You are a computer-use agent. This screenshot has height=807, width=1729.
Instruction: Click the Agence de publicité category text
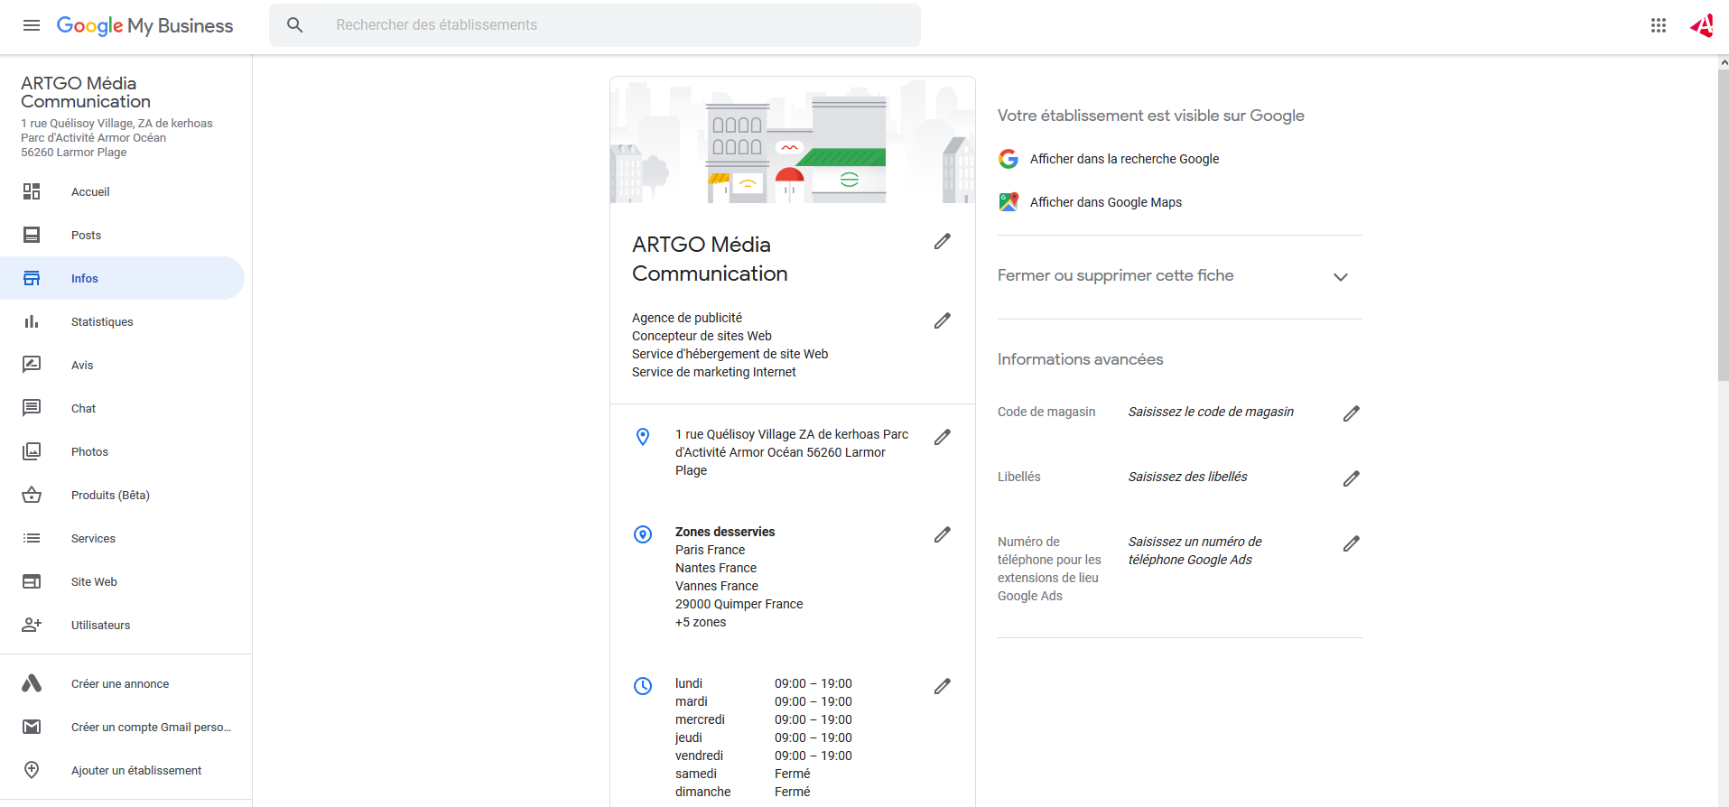tap(687, 318)
